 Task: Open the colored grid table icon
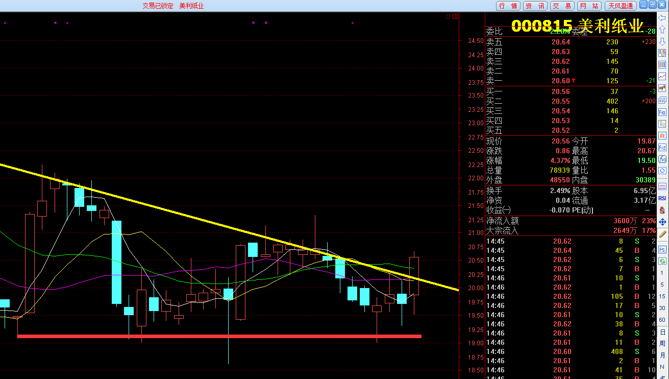662,65
